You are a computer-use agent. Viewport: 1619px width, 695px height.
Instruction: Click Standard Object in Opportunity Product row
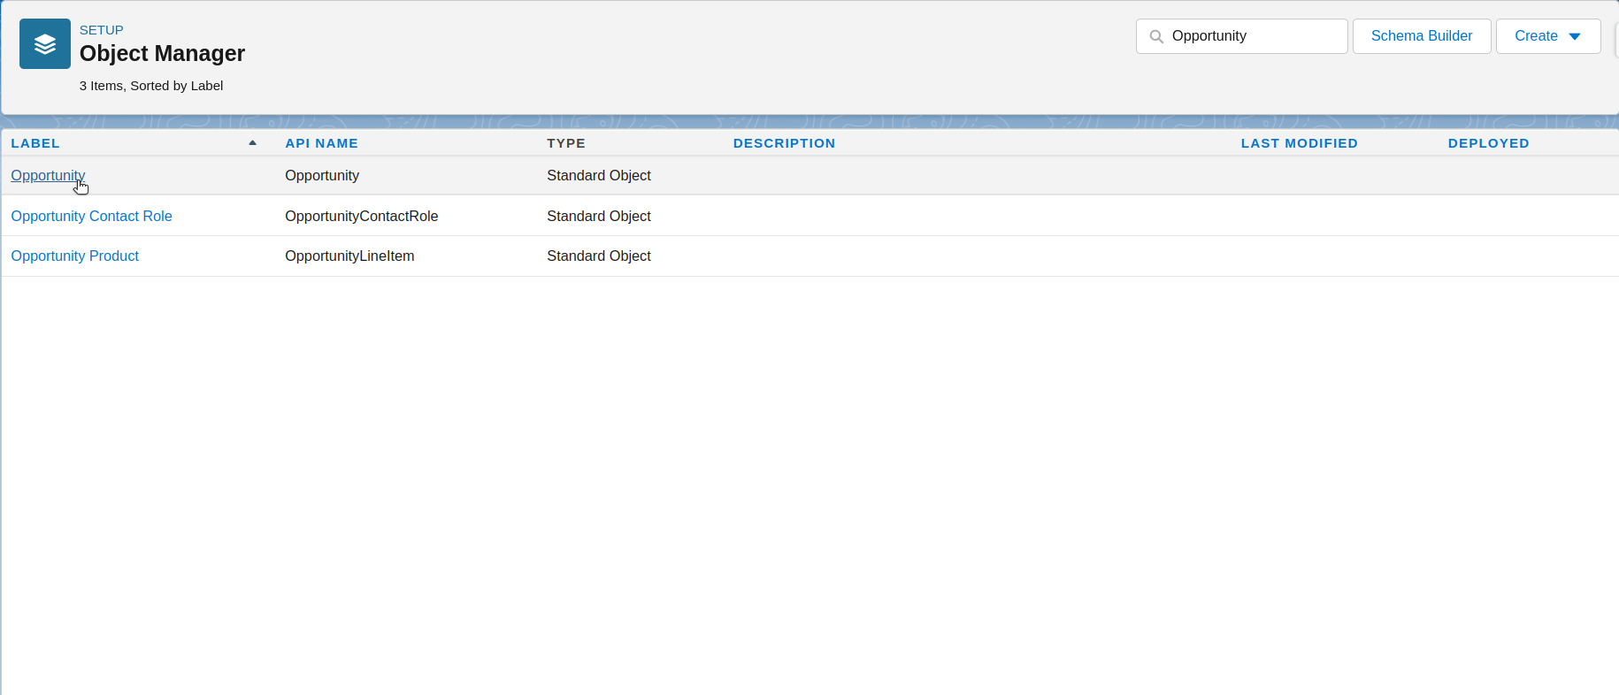point(599,256)
